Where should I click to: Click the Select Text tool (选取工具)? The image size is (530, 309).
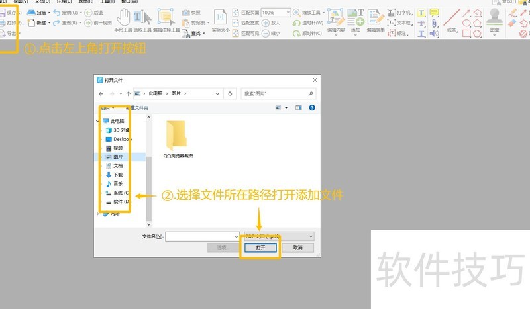pyautogui.click(x=141, y=21)
